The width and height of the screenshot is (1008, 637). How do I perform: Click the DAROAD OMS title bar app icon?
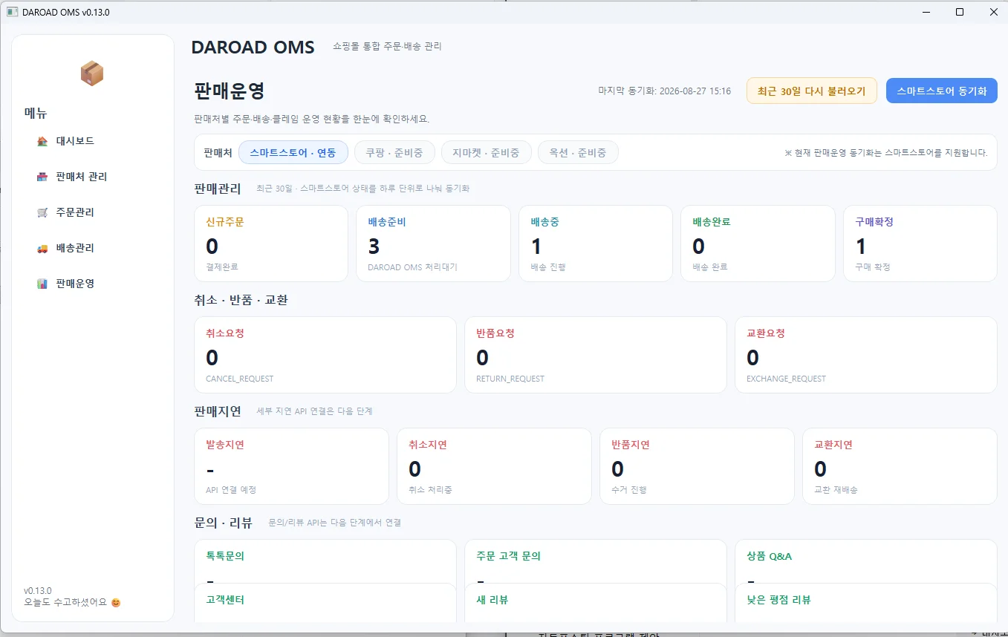click(x=12, y=12)
